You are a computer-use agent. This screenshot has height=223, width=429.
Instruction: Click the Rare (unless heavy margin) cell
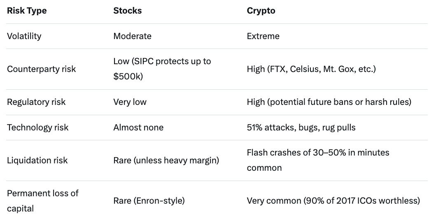point(166,160)
